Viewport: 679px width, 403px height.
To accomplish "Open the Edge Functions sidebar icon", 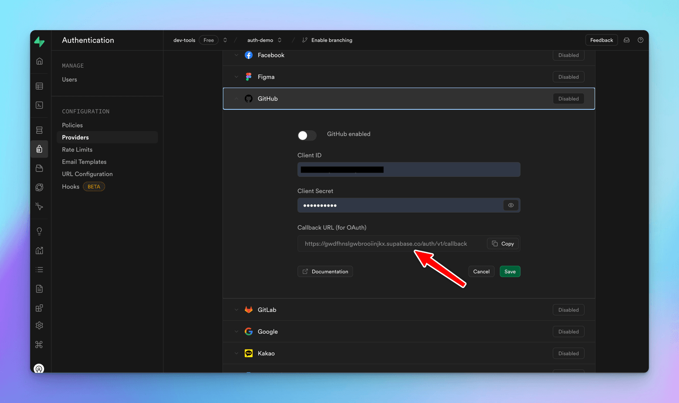I will pyautogui.click(x=39, y=187).
